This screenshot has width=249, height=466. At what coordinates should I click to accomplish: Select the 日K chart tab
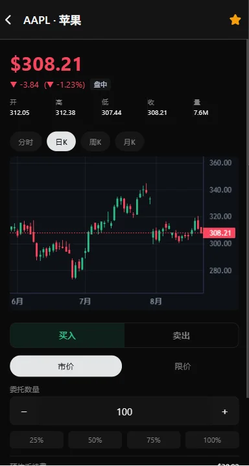click(x=62, y=141)
